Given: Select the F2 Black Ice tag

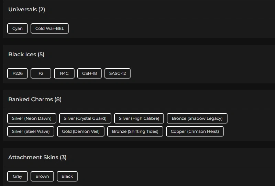Looking at the screenshot, I should [x=41, y=73].
